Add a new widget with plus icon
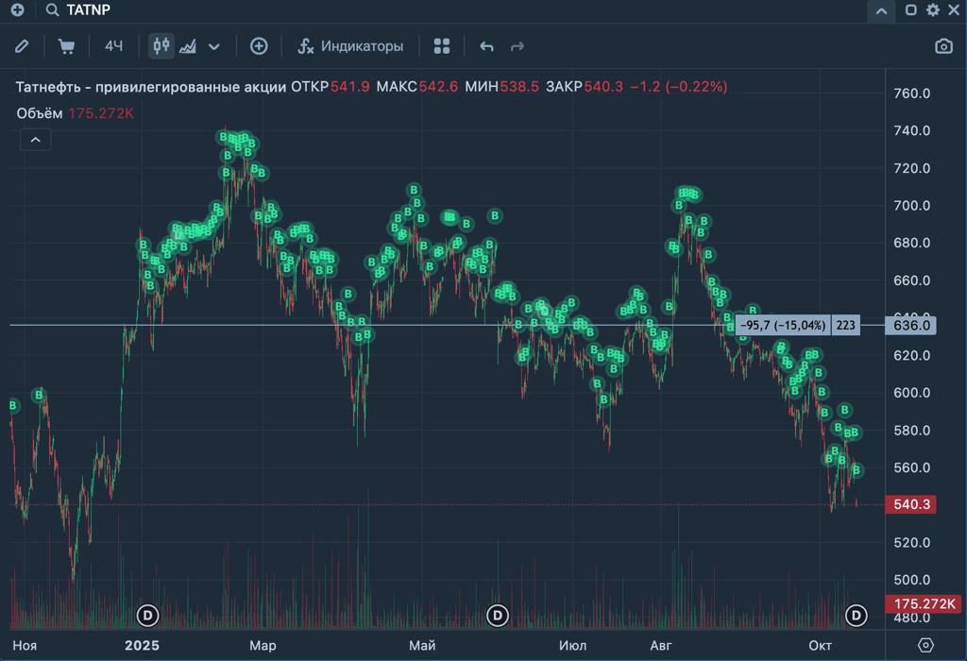967x661 pixels. point(17,10)
